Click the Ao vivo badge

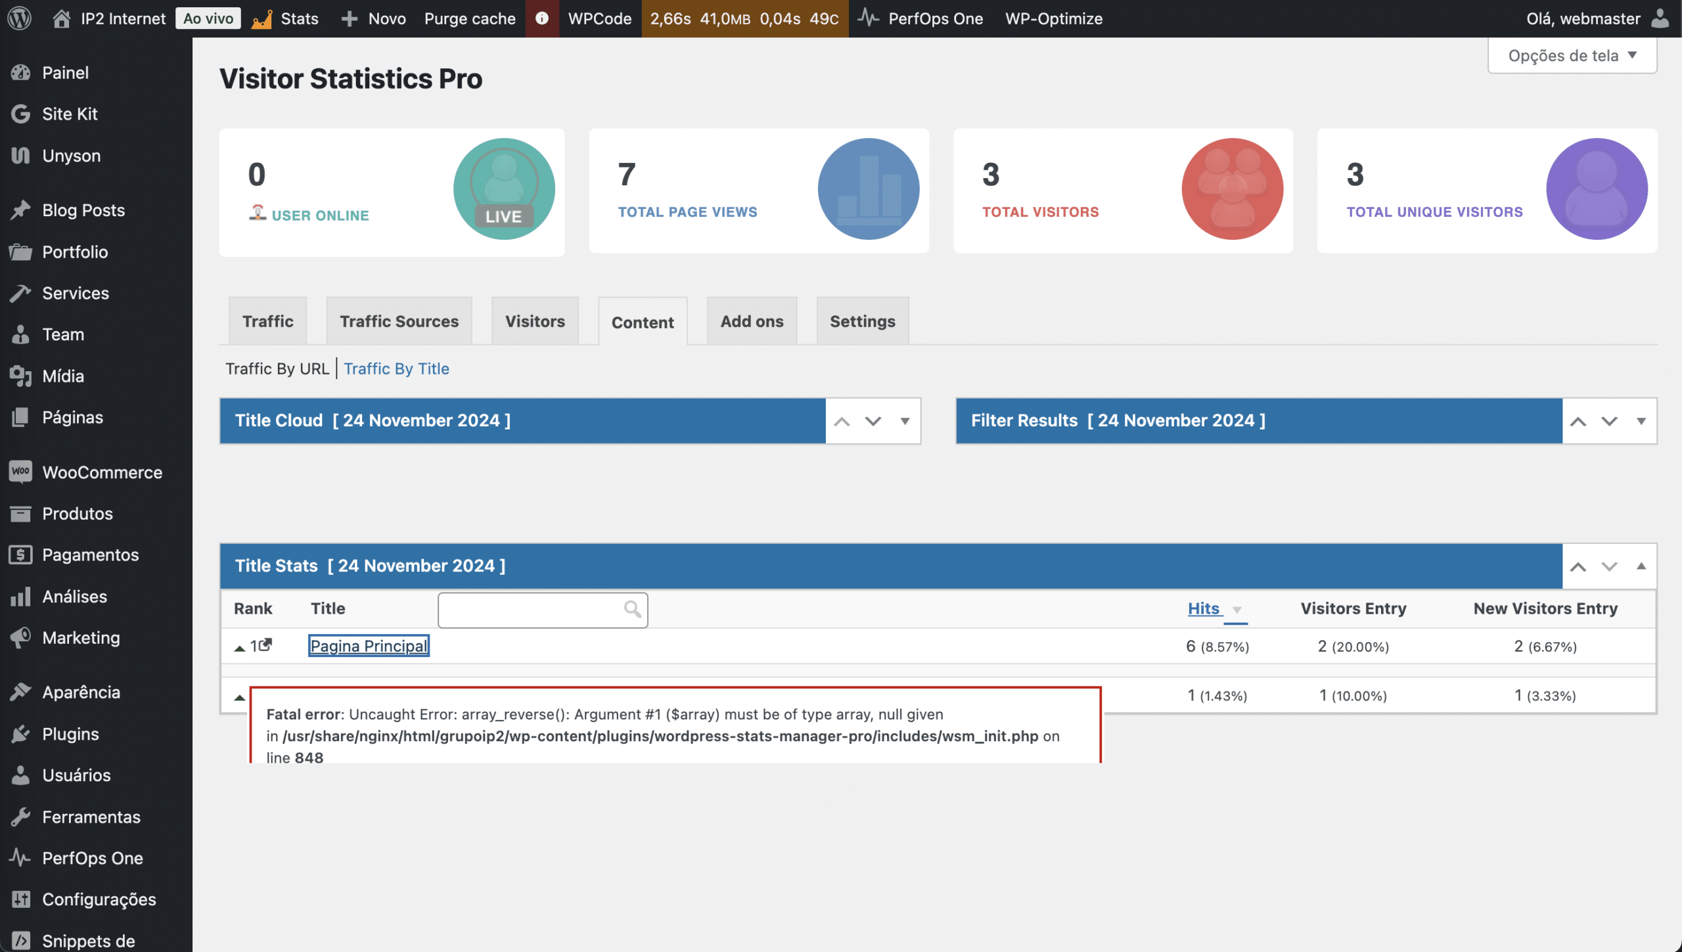coord(208,18)
